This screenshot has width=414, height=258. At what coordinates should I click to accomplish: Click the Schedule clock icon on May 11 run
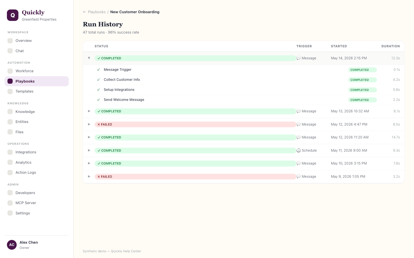pyautogui.click(x=298, y=150)
